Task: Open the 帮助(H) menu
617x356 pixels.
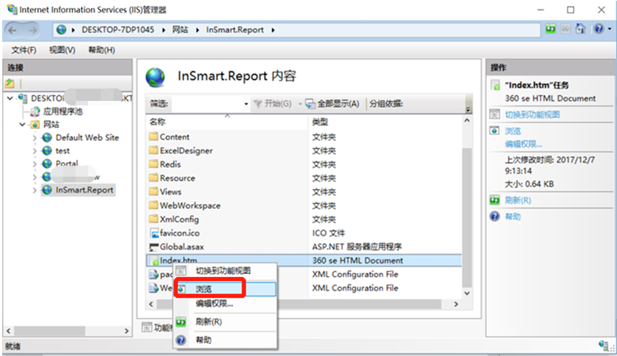Action: pyautogui.click(x=102, y=50)
